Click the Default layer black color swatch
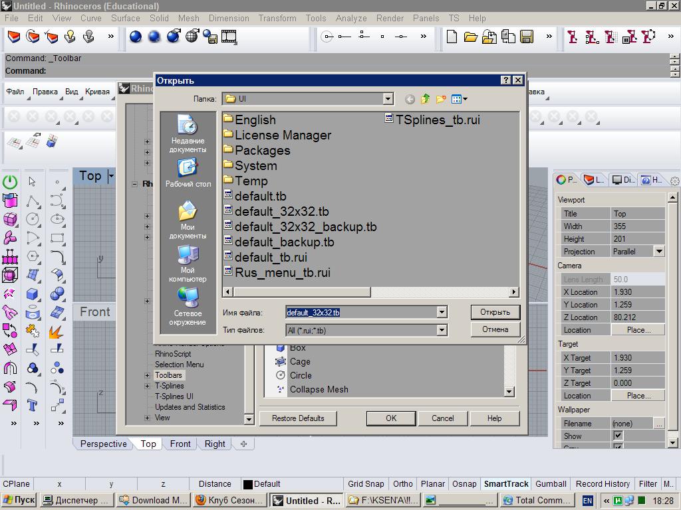The height and width of the screenshot is (510, 681). pos(248,484)
